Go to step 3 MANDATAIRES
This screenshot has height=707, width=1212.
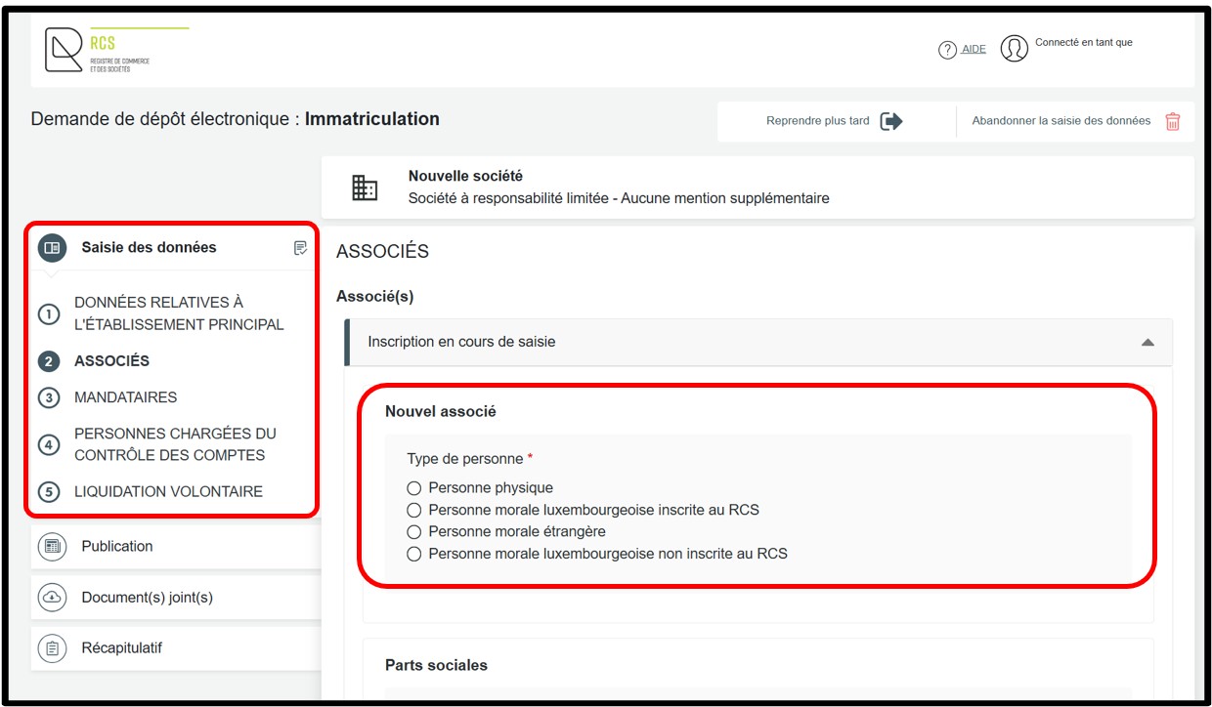pyautogui.click(x=125, y=397)
